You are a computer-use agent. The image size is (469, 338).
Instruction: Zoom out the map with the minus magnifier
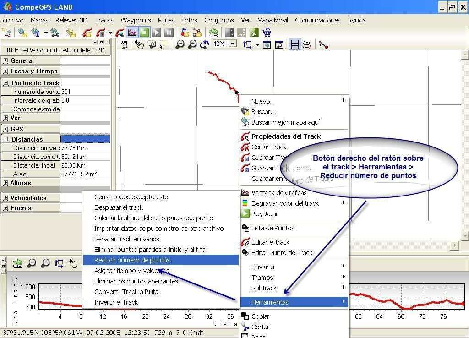point(180,44)
